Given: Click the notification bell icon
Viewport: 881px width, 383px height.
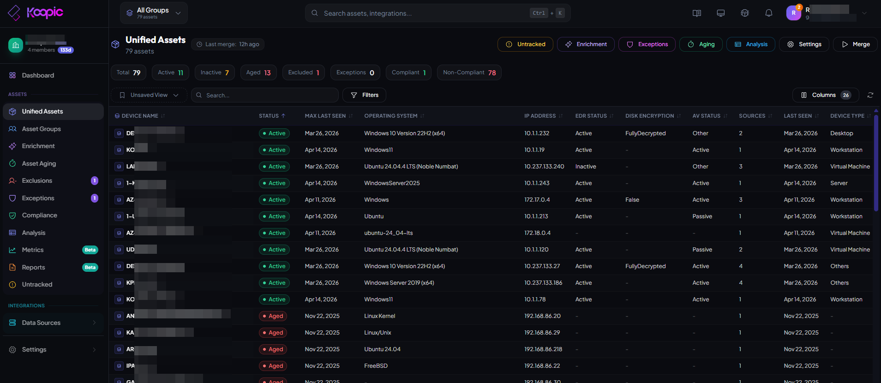Looking at the screenshot, I should [768, 13].
